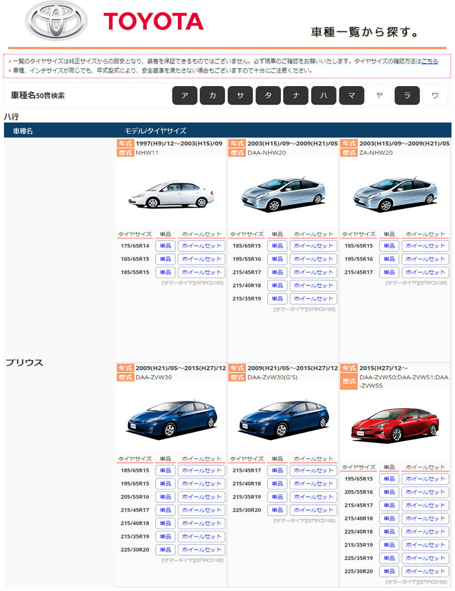
Task: Select the カ kana tab
Action: click(213, 96)
